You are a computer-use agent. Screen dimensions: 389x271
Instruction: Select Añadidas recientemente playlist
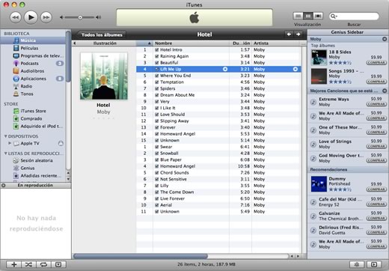(33, 176)
